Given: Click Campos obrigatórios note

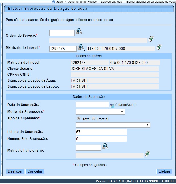Looking at the screenshot, I should click(x=90, y=165).
